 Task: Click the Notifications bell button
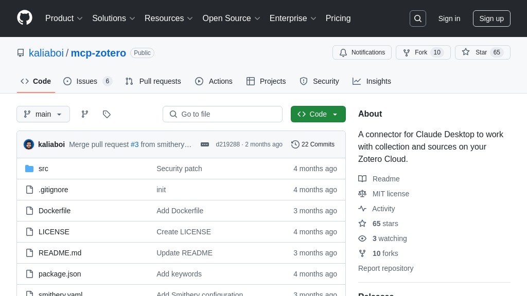362,52
